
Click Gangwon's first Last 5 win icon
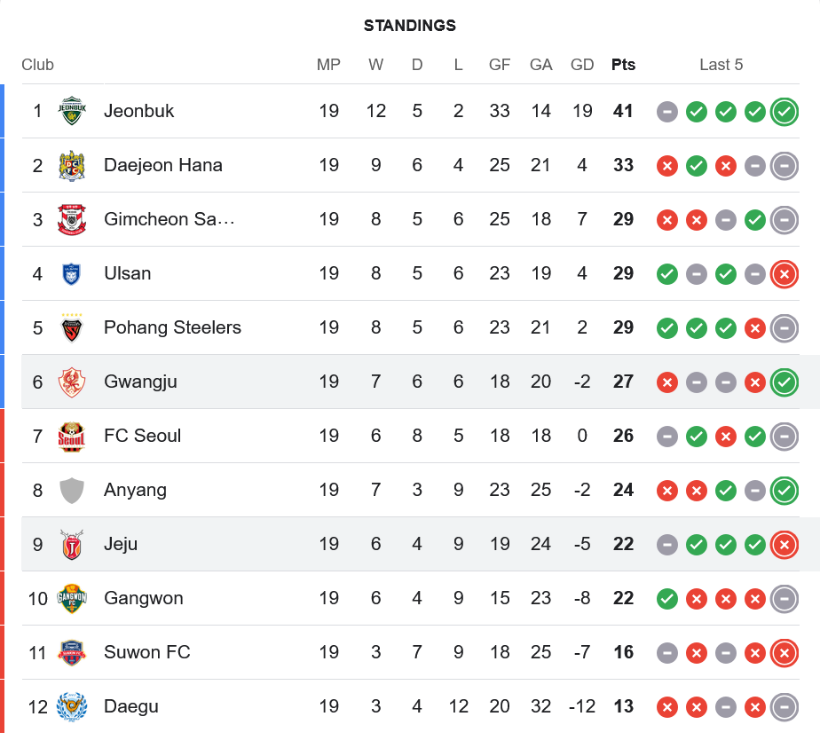[x=667, y=599]
